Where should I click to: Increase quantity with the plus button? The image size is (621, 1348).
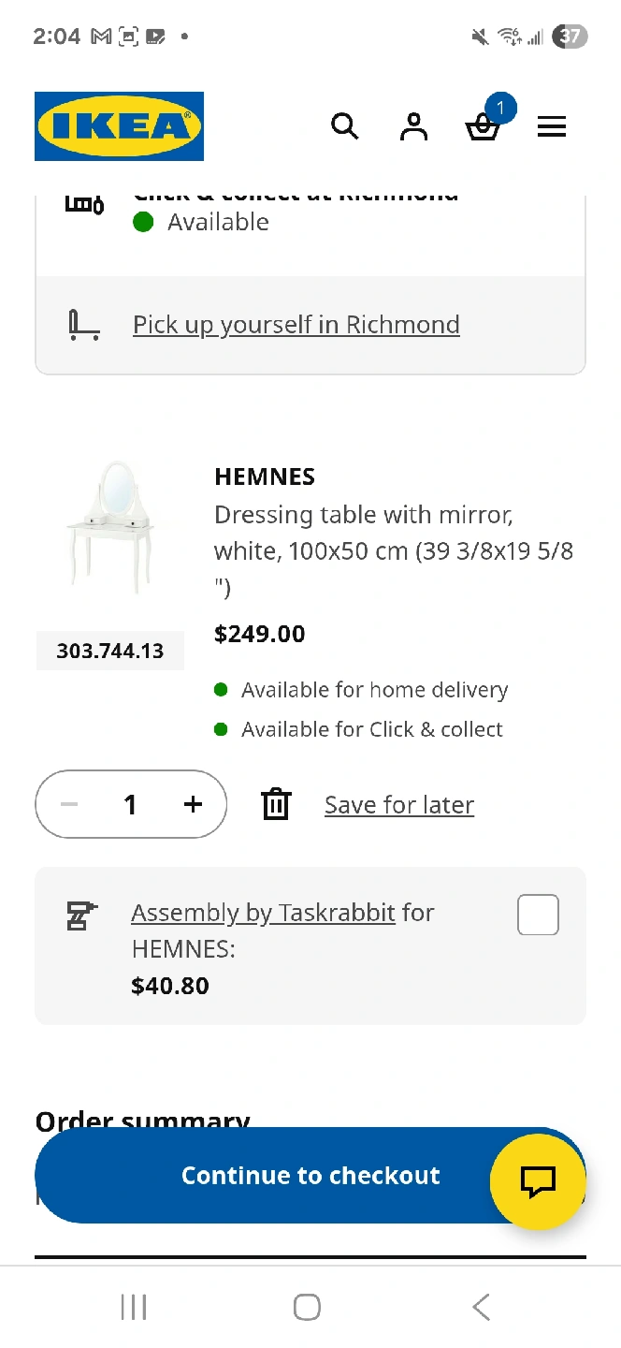193,804
